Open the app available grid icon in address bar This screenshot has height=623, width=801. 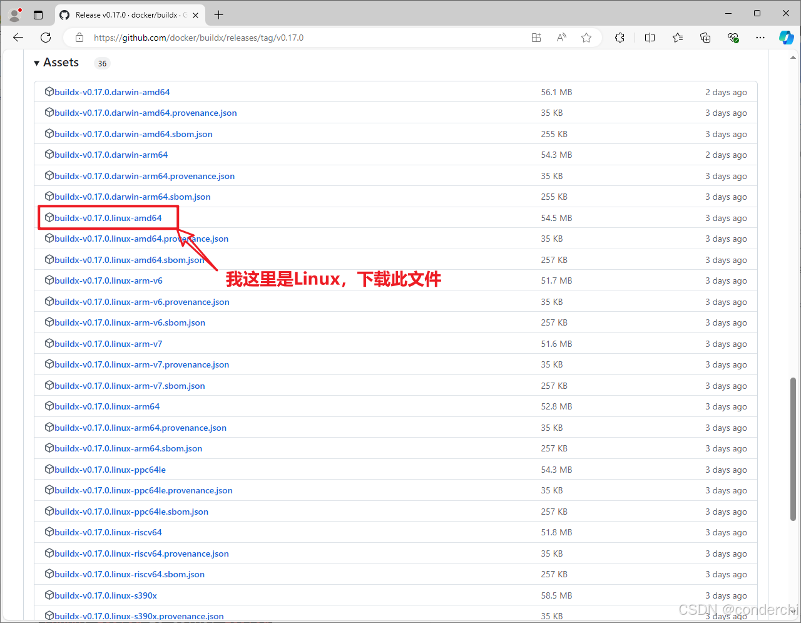point(536,38)
